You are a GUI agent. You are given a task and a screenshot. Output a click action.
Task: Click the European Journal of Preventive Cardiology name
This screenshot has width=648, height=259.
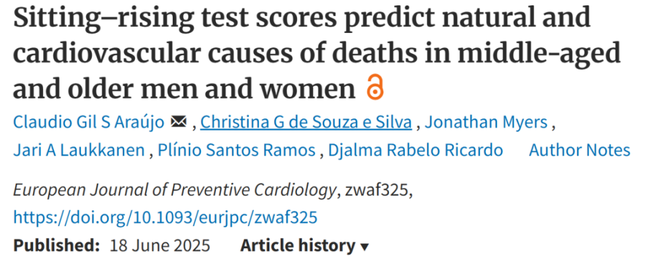174,190
